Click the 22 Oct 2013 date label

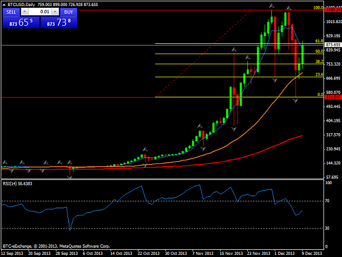[148, 253]
